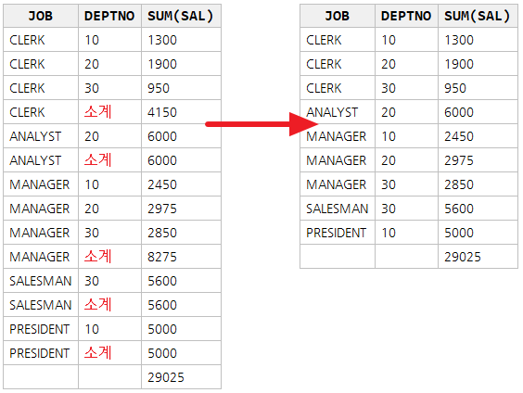This screenshot has height=393, width=523.
Task: Click the MANAGER cell in the right table's 2850 row
Action: pos(337,184)
